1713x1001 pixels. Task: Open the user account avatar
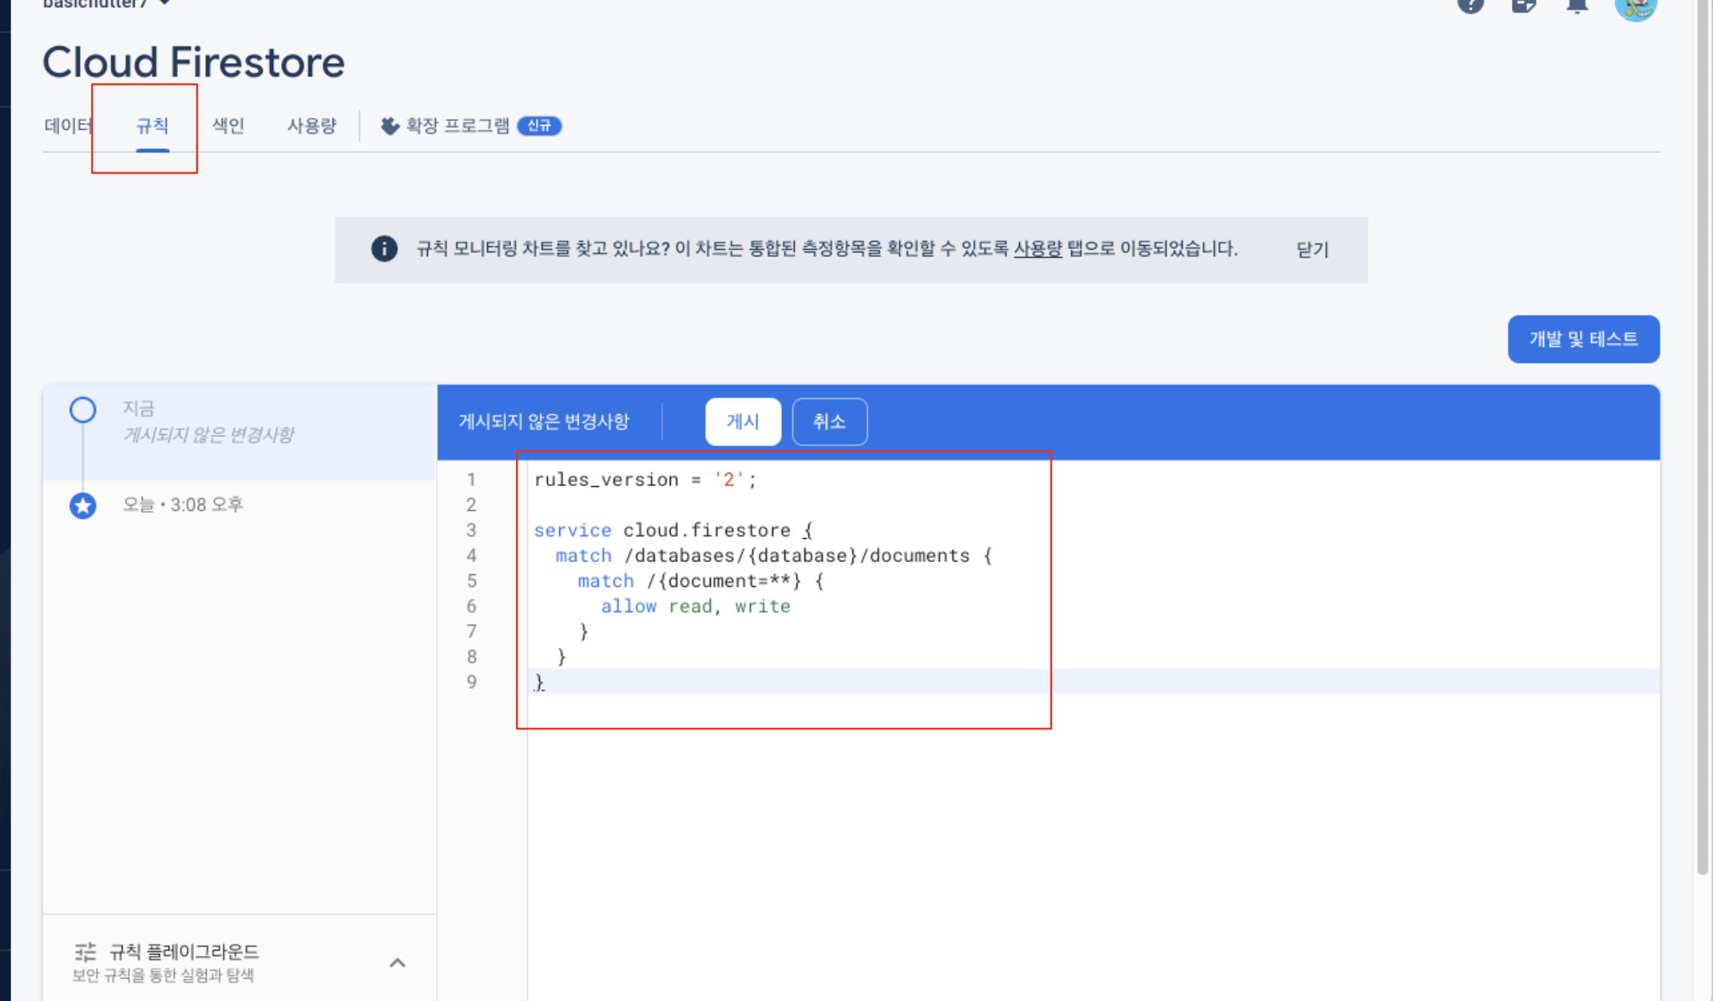click(x=1635, y=7)
